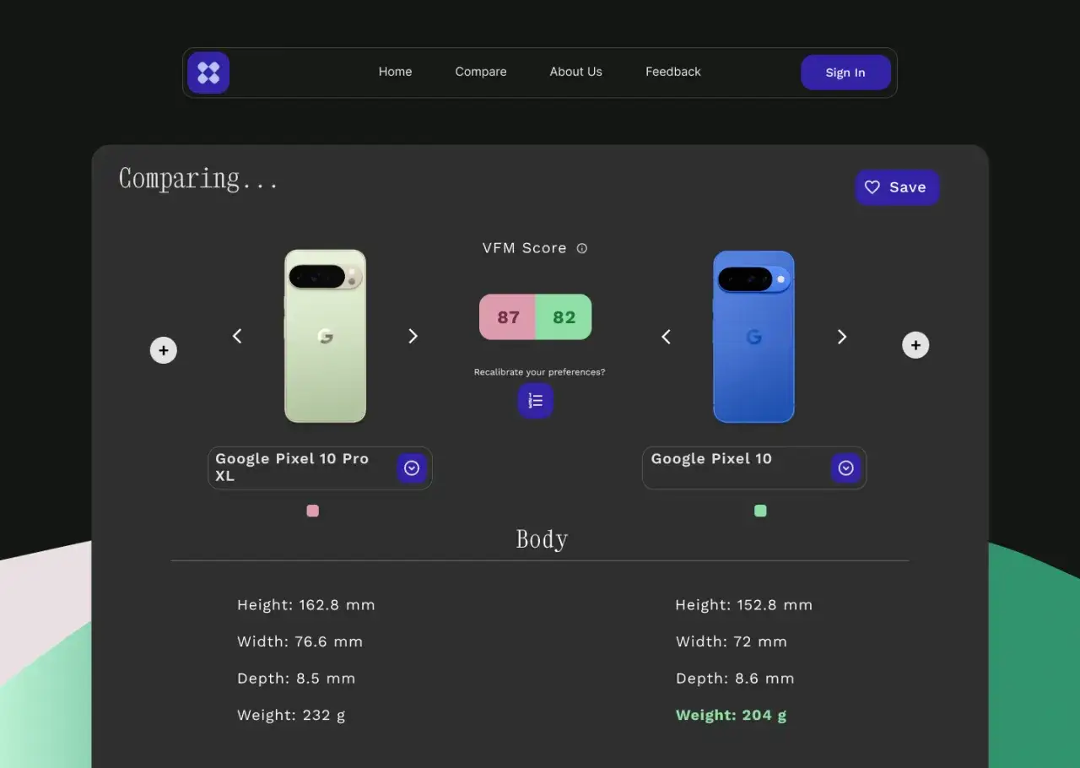The image size is (1080, 768).
Task: Click the green Pixel 10 Pro XL phone image
Action: 325,336
